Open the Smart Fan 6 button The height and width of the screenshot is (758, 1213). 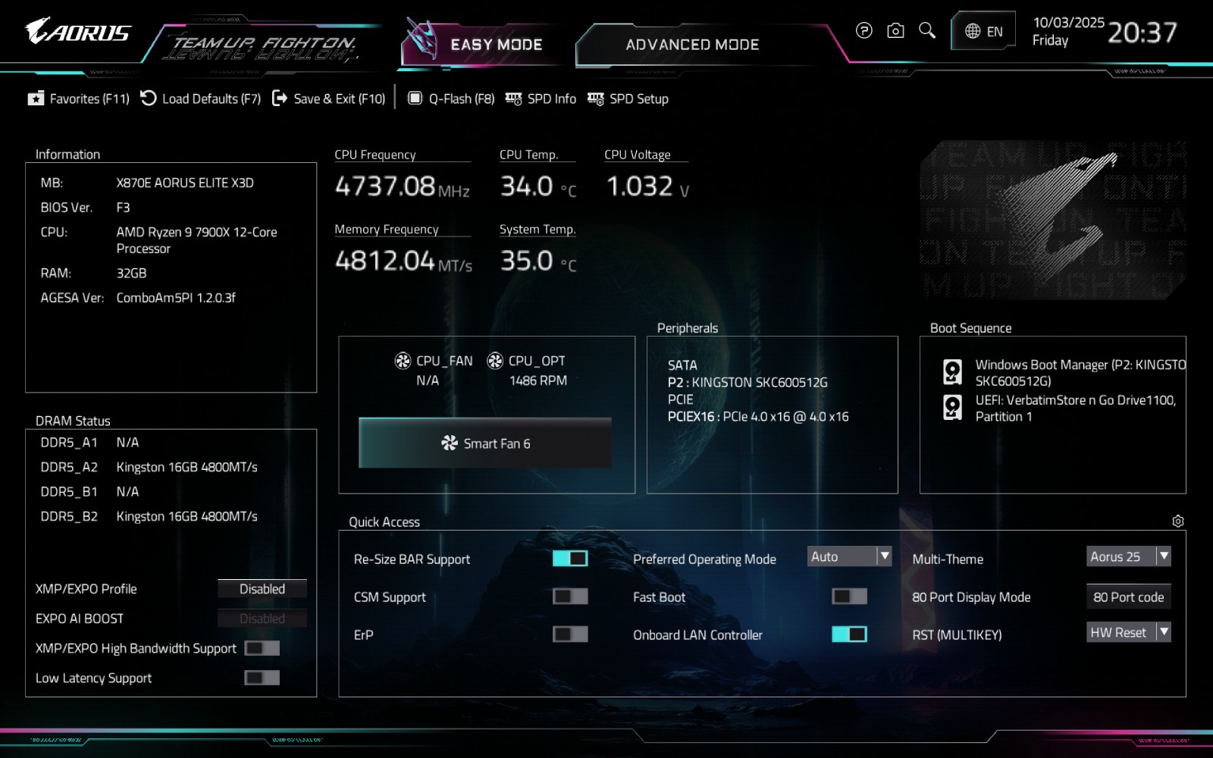point(485,443)
